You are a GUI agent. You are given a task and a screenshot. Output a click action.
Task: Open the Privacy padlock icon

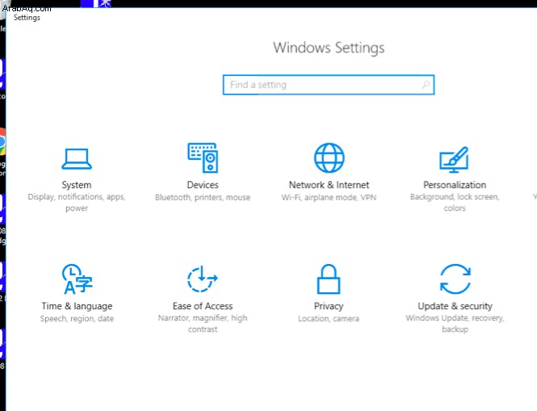point(329,279)
